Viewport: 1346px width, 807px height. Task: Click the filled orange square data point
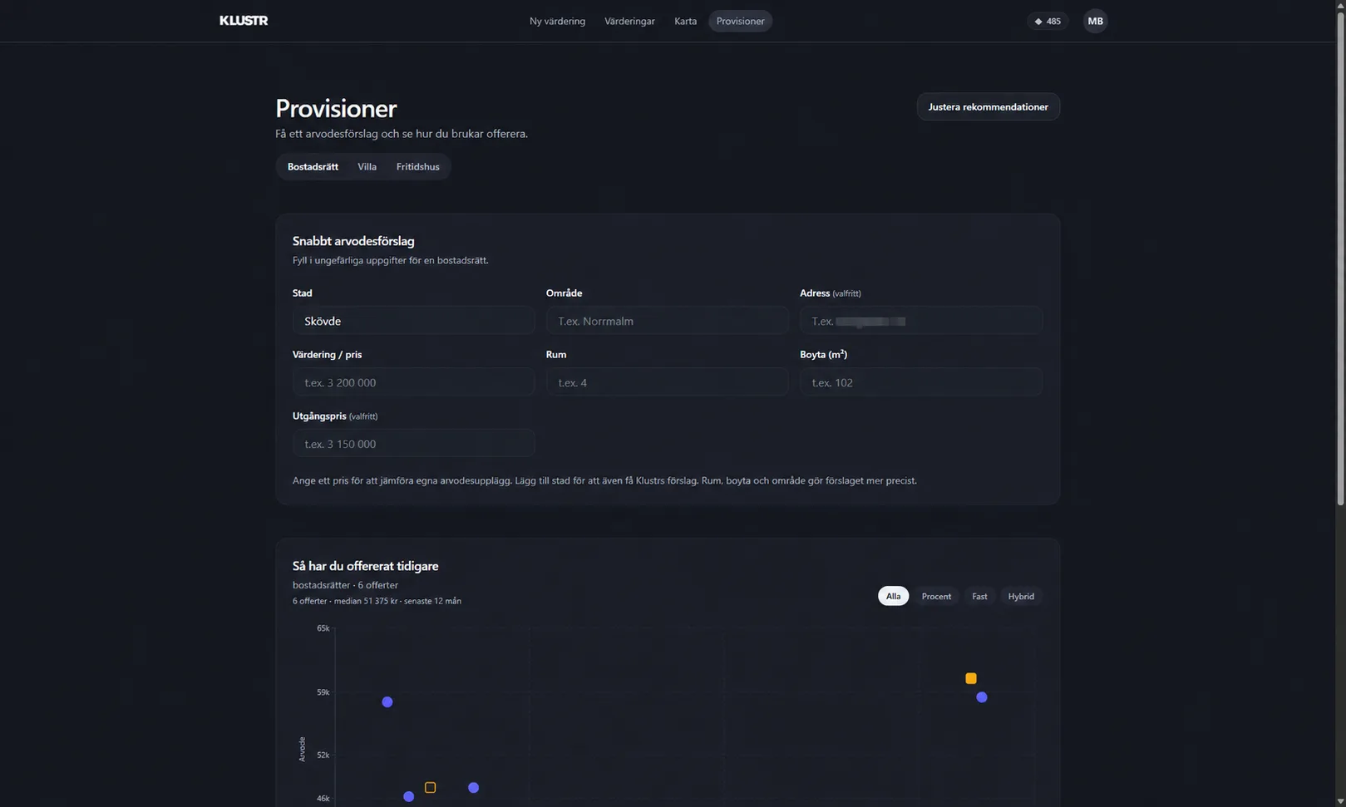point(970,679)
